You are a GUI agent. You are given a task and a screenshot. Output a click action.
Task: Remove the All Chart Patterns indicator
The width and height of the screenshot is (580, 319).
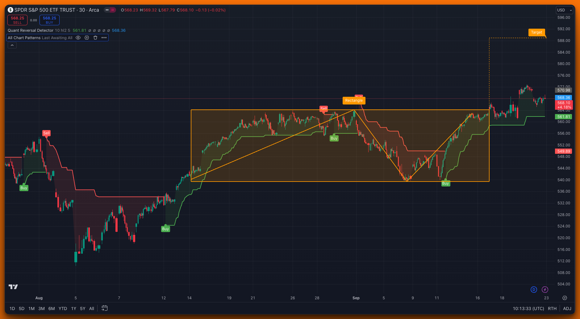(95, 38)
